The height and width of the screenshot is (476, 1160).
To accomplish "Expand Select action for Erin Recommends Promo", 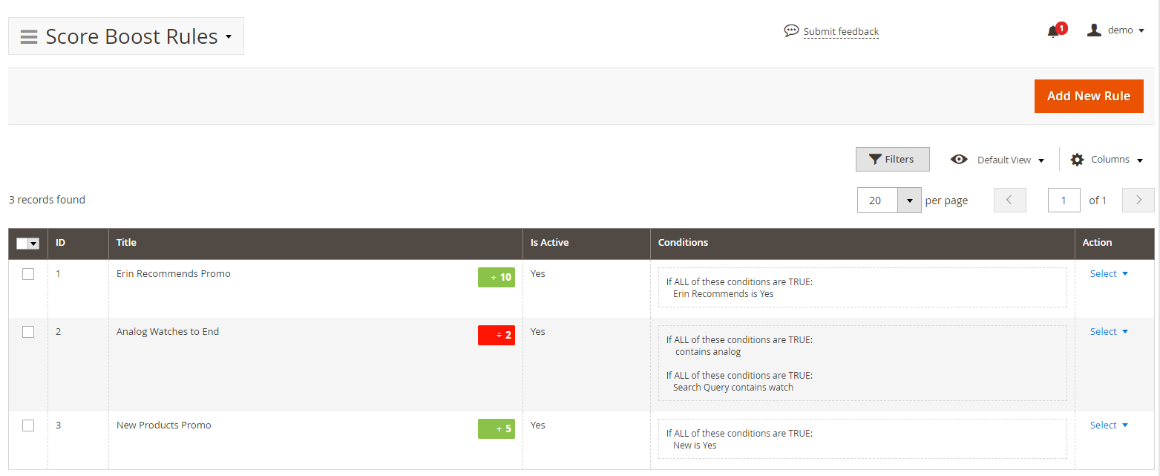I will click(1109, 274).
